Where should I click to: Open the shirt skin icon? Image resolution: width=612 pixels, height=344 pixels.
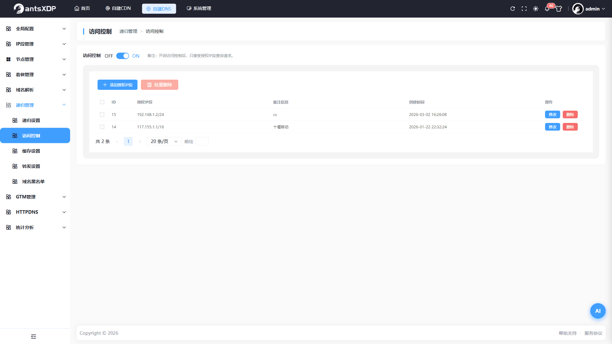559,9
